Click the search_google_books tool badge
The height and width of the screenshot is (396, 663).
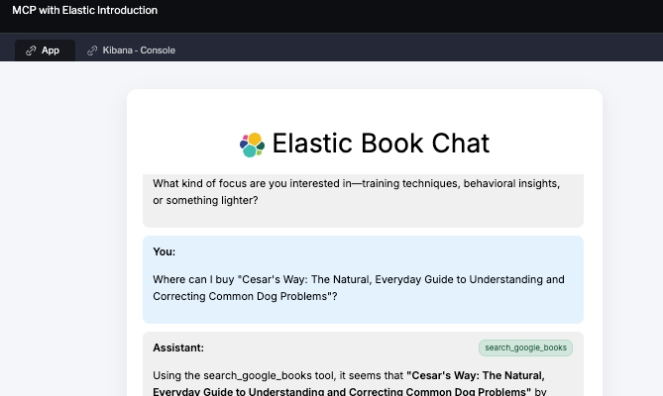click(x=525, y=347)
